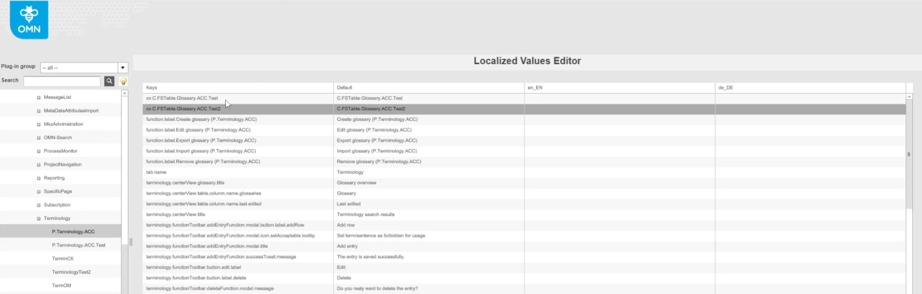Click key function.label.Edit glossary (P.Terminology.ACC)
Viewport: 922px width, 294px height.
pyautogui.click(x=198, y=130)
